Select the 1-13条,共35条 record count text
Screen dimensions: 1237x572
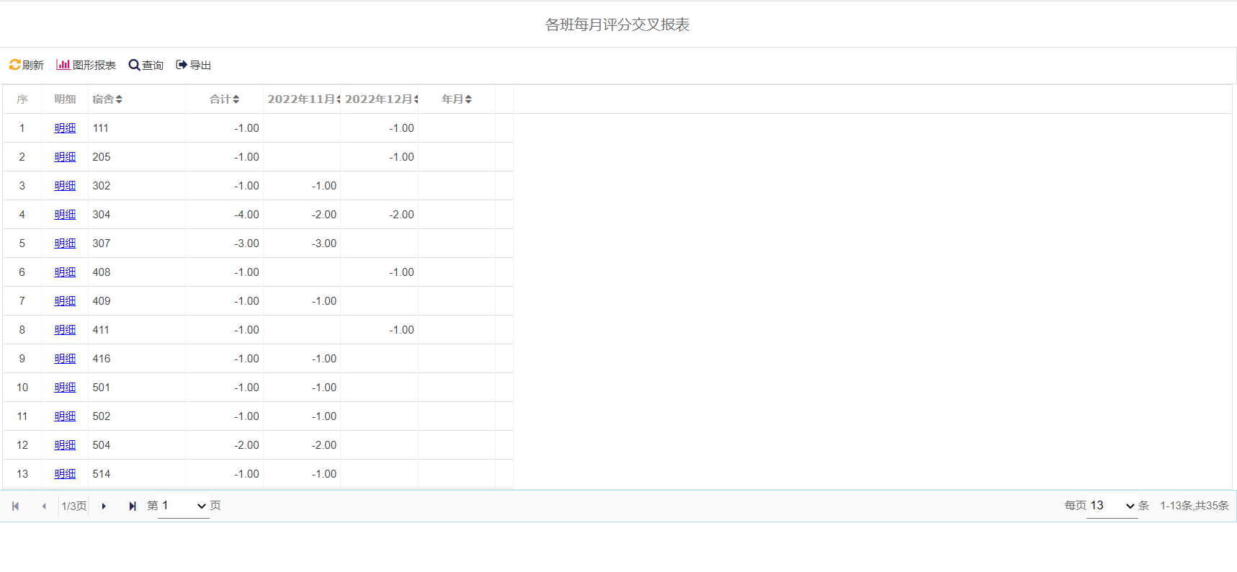click(x=1194, y=506)
